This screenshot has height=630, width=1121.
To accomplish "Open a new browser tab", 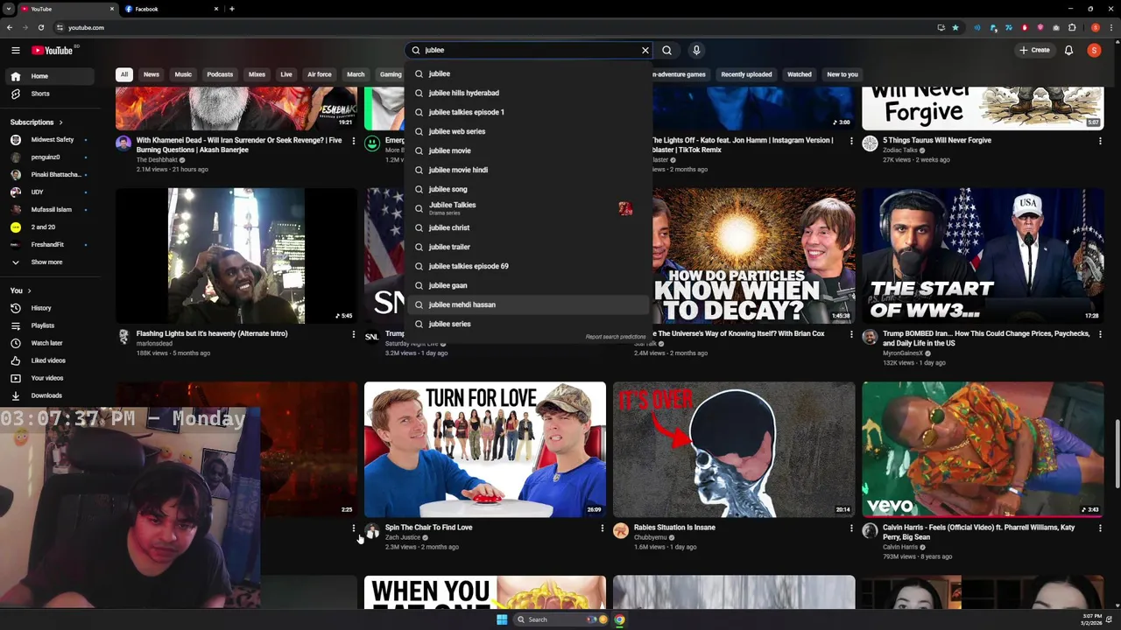I will (232, 9).
